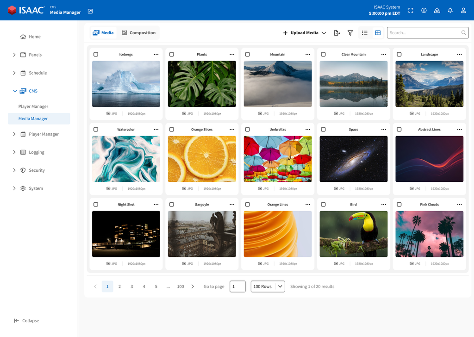The width and height of the screenshot is (474, 337).
Task: Click the export media icon
Action: (337, 33)
